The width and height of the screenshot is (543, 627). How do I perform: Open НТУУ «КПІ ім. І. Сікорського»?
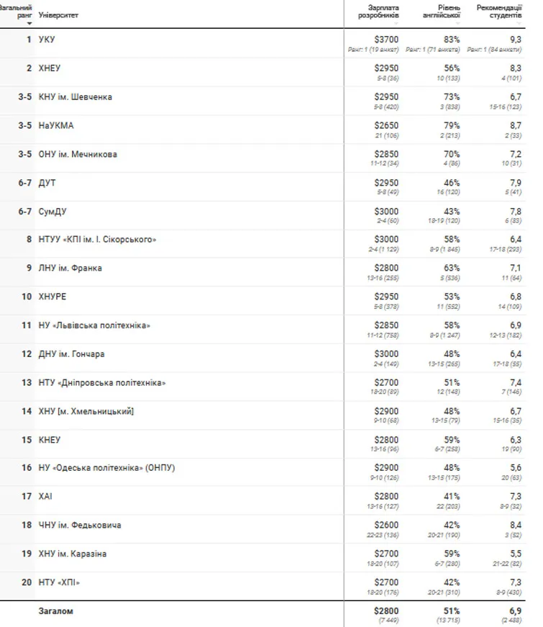pyautogui.click(x=98, y=240)
